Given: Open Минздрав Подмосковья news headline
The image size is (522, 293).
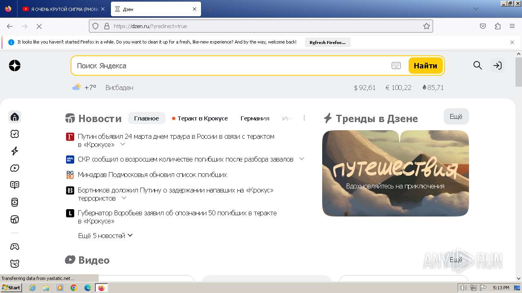Looking at the screenshot, I should [152, 175].
